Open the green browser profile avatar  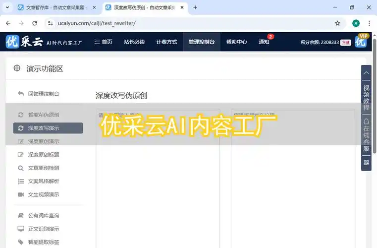(x=356, y=23)
